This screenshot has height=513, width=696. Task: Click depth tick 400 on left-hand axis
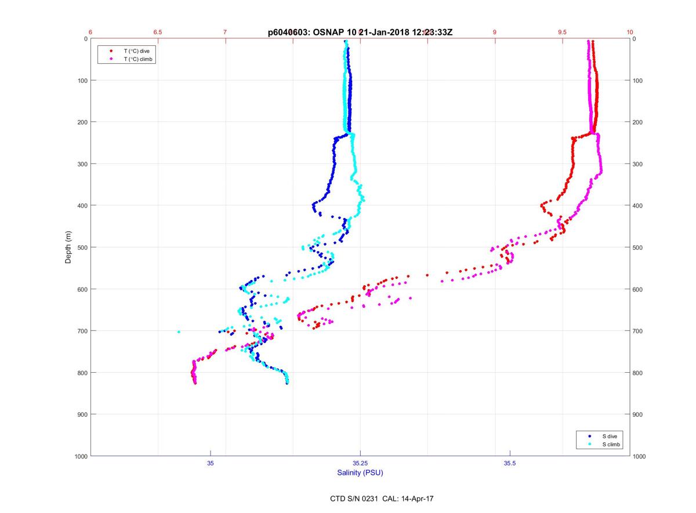(x=82, y=206)
